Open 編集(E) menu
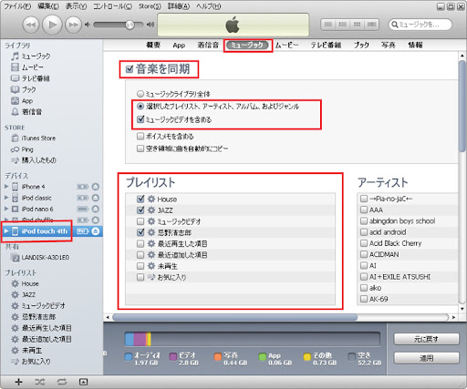 48,5
